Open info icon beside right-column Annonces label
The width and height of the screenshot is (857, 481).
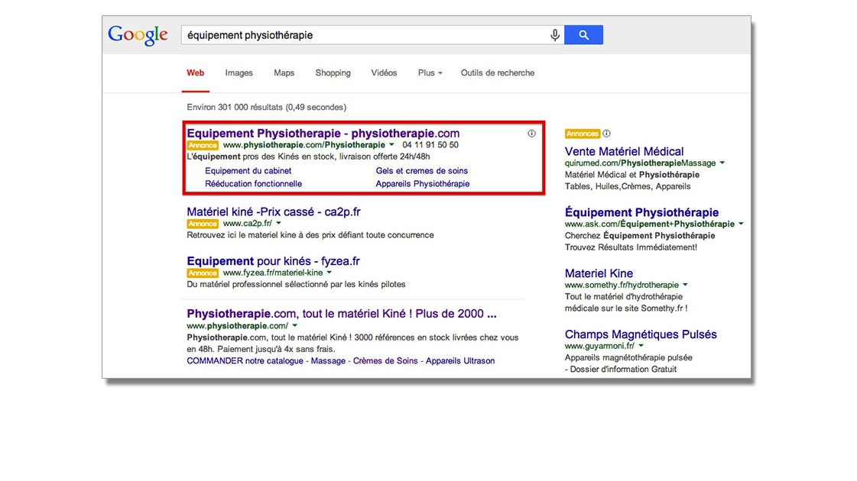click(607, 133)
